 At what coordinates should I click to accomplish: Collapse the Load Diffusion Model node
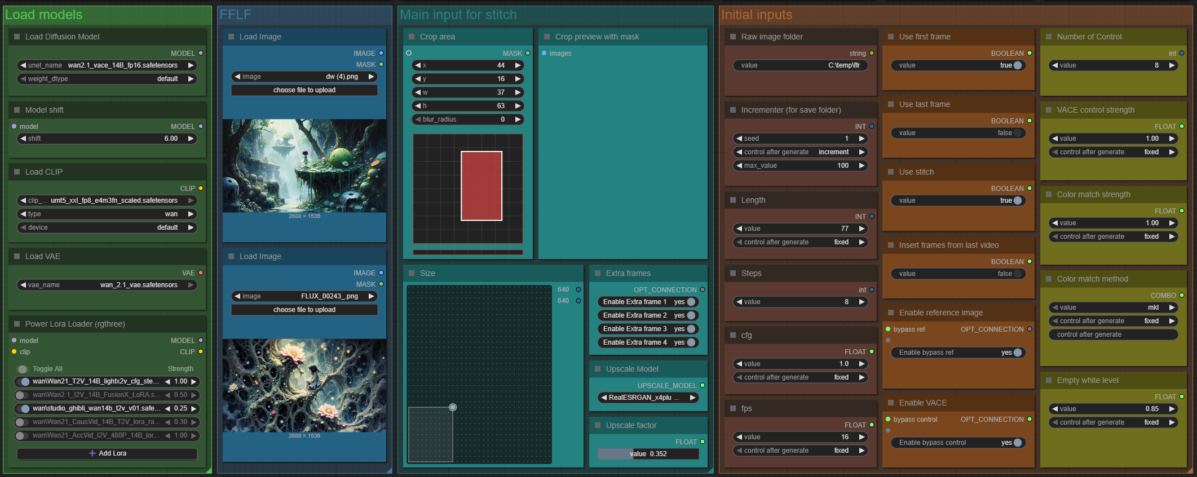pyautogui.click(x=17, y=37)
